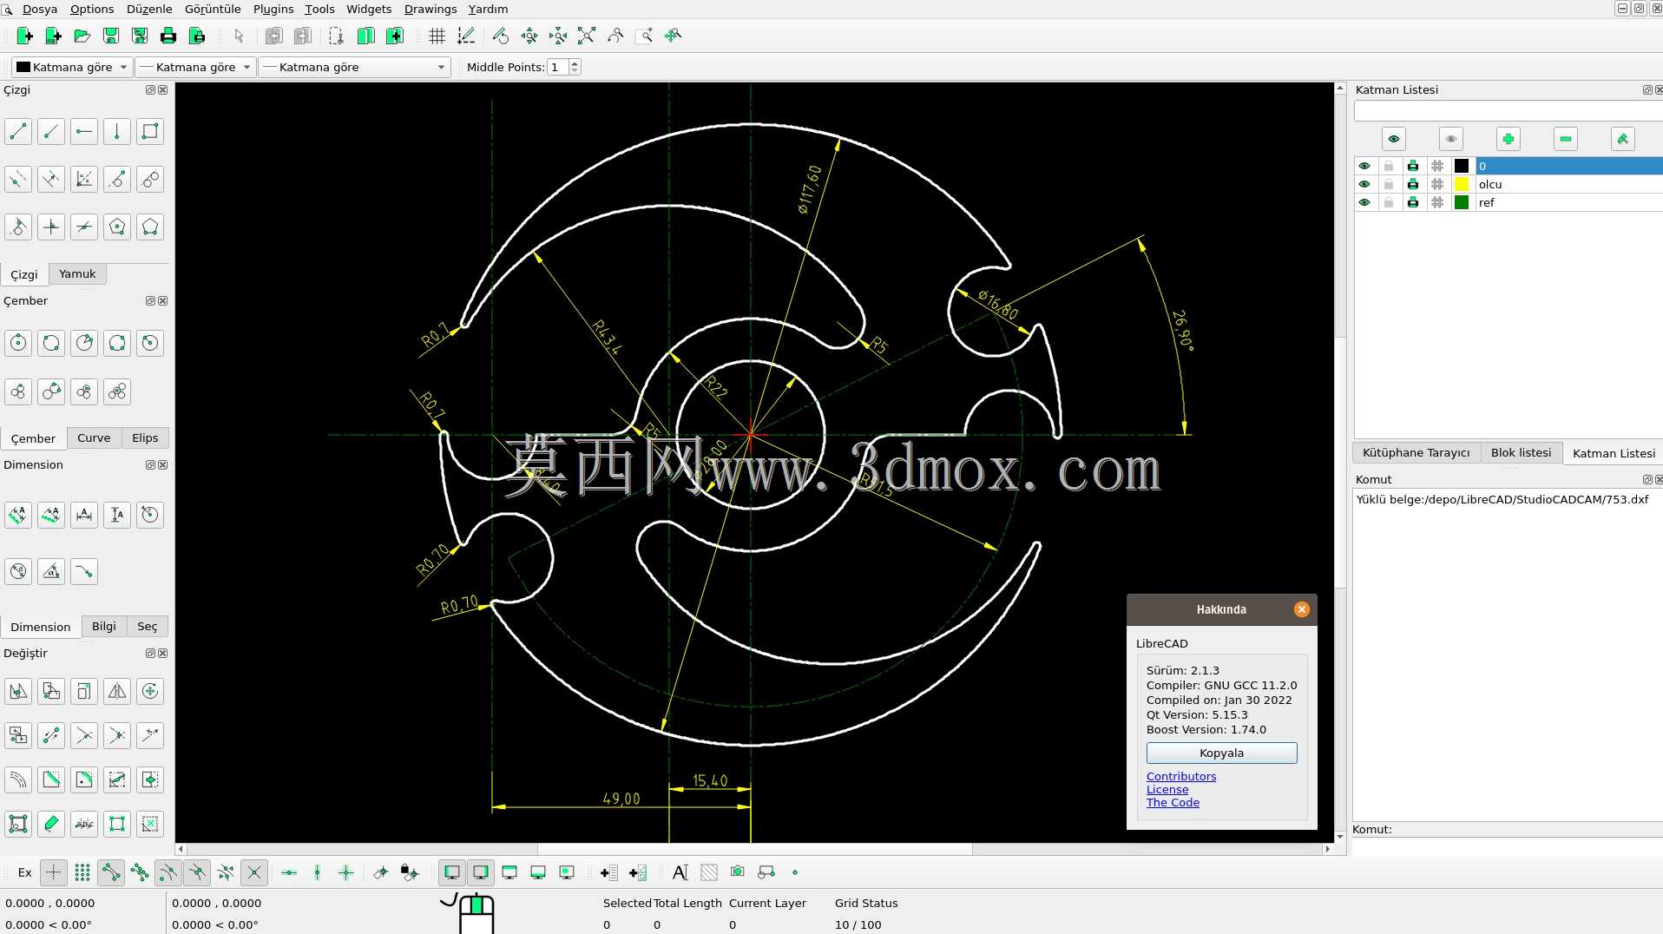
Task: Select the aligned dimension tool
Action: click(x=18, y=515)
